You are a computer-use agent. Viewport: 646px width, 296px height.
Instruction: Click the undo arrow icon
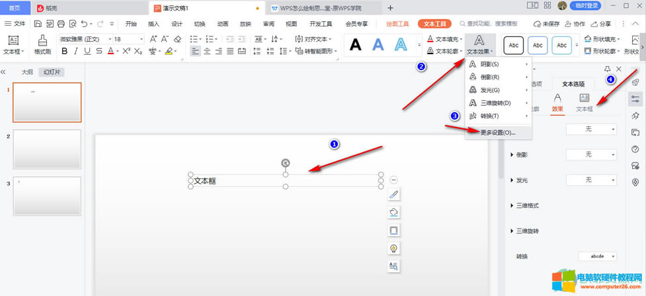(84, 24)
